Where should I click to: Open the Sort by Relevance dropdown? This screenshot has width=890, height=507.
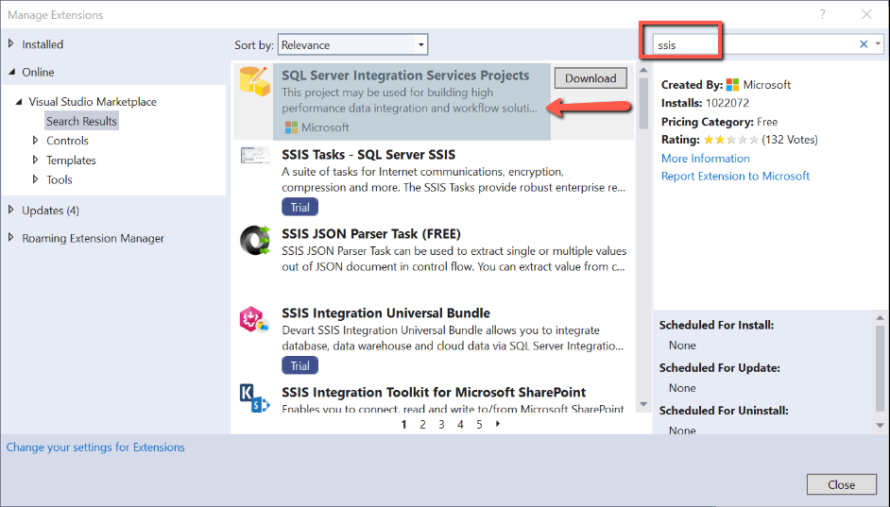pos(352,44)
